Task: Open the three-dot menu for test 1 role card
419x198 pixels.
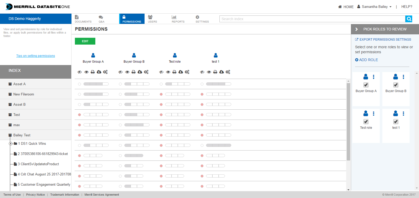Action: click(x=404, y=114)
